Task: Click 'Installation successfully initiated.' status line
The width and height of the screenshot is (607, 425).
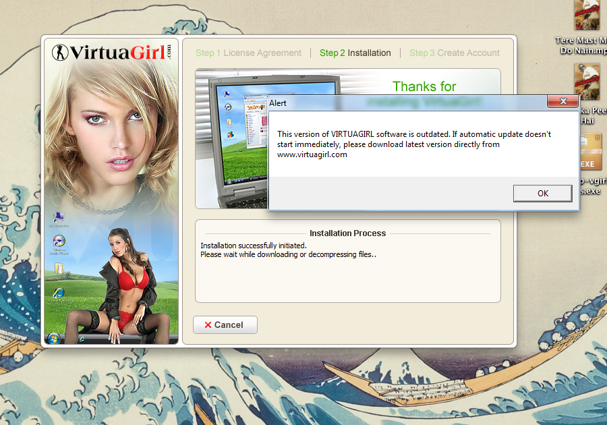Action: click(x=254, y=246)
